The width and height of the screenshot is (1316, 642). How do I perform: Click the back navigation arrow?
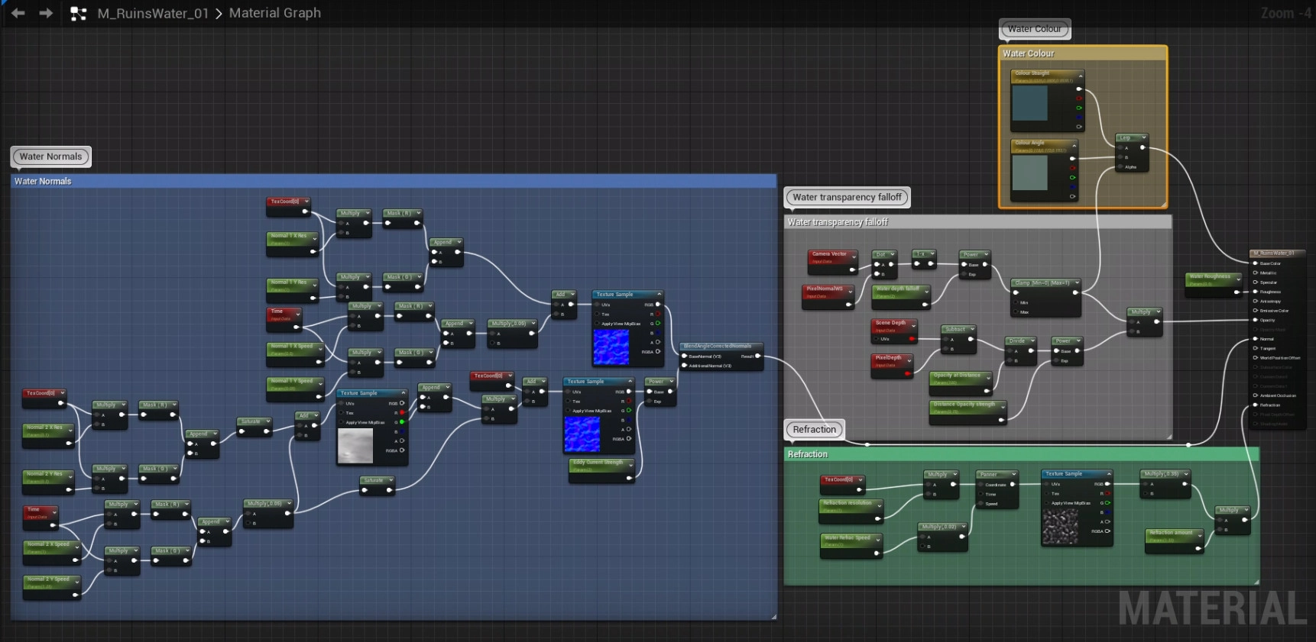click(18, 13)
